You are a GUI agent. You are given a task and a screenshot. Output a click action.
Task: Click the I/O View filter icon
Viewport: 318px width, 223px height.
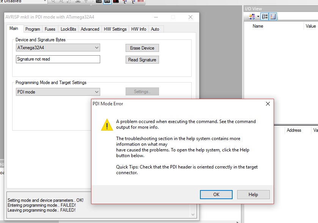(252, 17)
